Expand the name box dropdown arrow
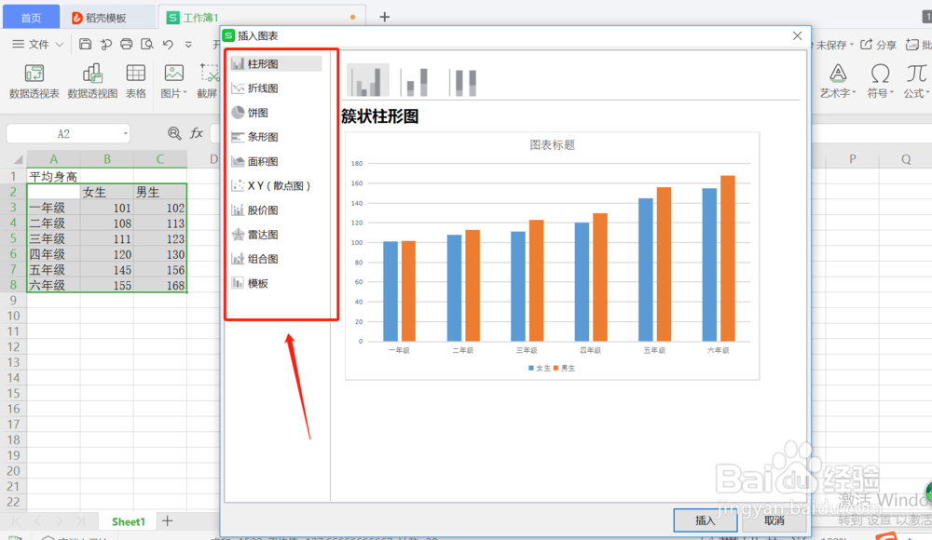Viewport: 932px width, 540px height. (126, 134)
